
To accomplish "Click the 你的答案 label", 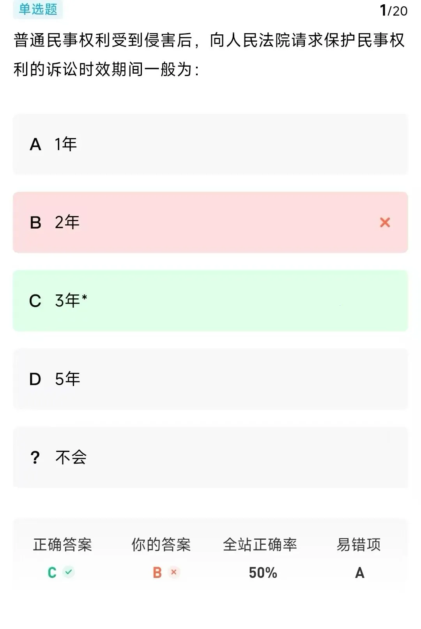I will [x=161, y=544].
